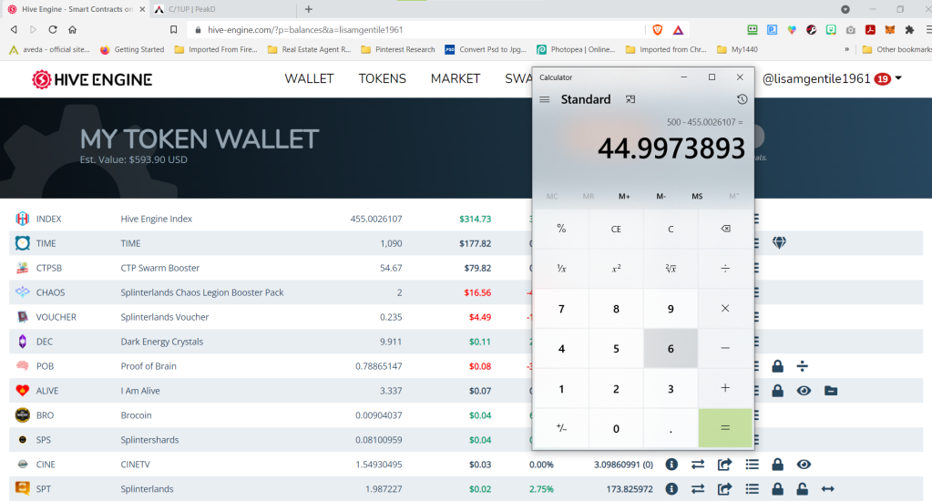
Task: Click the lock icon in POB row
Action: tap(777, 366)
